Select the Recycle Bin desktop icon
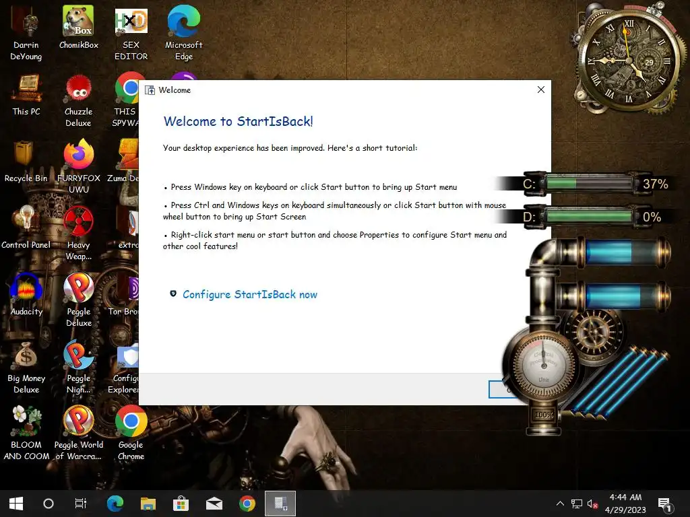 coord(26,162)
